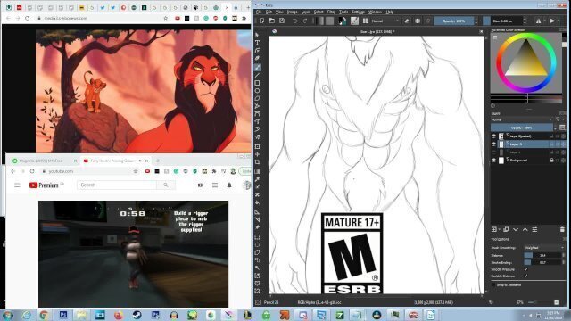Click the YouTube search magnifier button

point(166,185)
